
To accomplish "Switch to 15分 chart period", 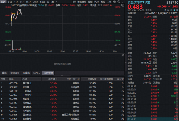I will [x=28, y=2].
